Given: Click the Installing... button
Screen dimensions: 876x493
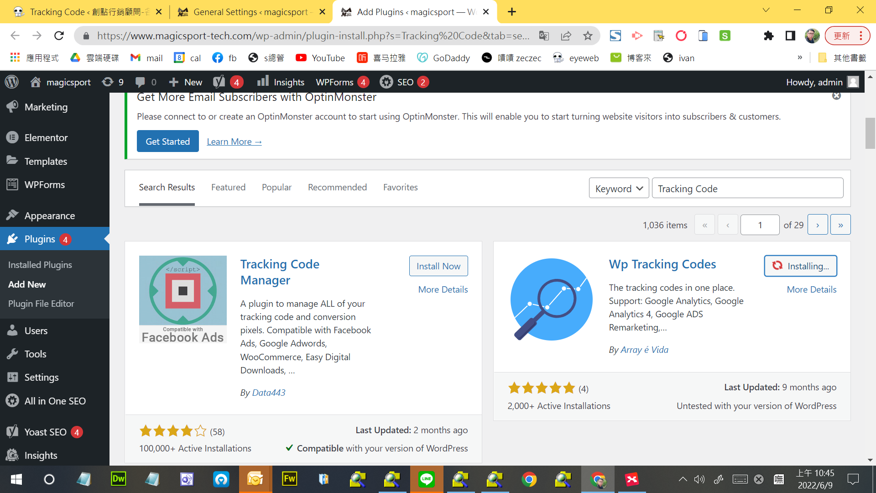Looking at the screenshot, I should tap(801, 266).
